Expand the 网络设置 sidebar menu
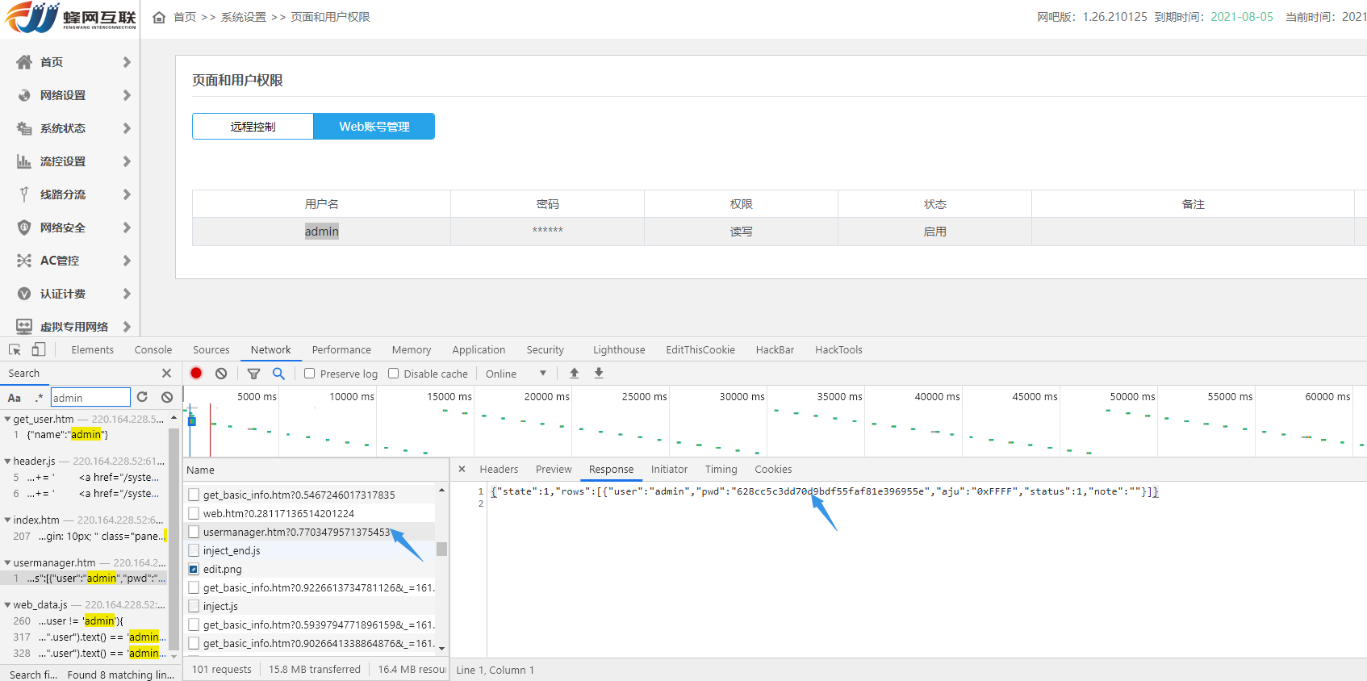 73,95
